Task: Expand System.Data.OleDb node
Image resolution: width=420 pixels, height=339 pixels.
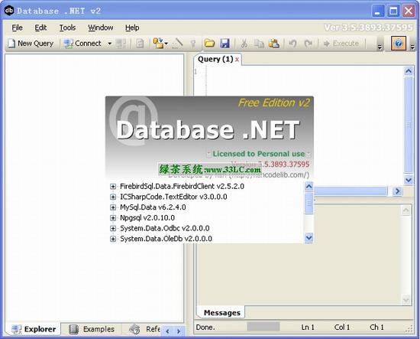Action: (113, 239)
